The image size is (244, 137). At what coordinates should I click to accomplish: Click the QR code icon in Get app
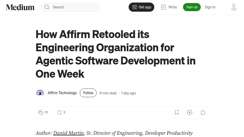click(135, 7)
